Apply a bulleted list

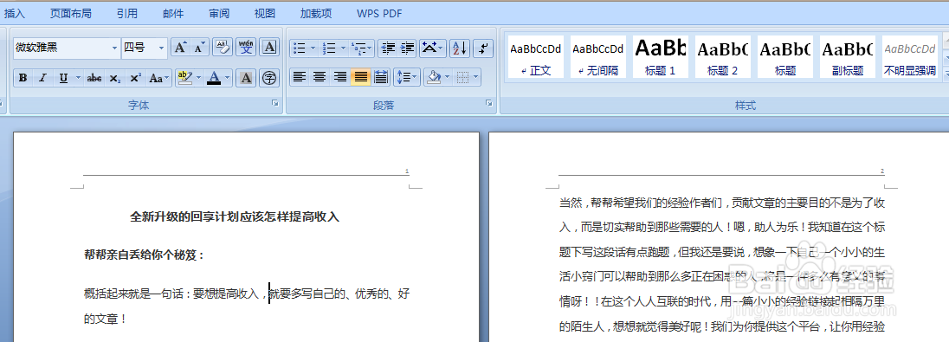coord(299,48)
